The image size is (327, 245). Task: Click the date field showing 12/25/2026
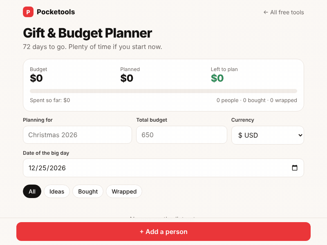pos(163,168)
